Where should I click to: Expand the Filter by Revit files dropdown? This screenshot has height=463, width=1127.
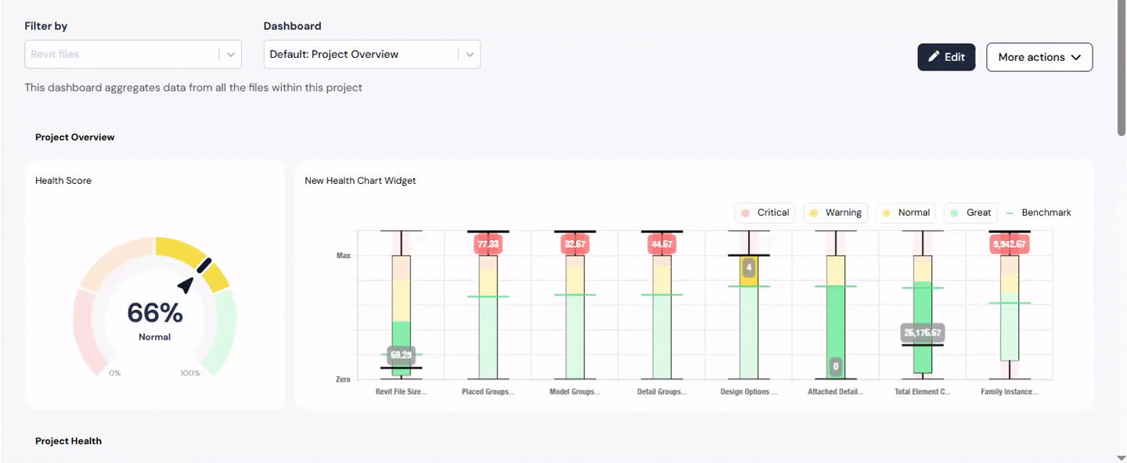pyautogui.click(x=230, y=55)
